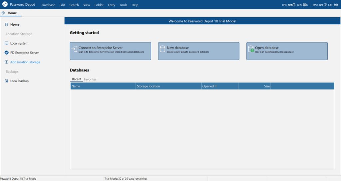This screenshot has height=181, width=341.
Task: Click the New database cylinder icon
Action: point(163,49)
